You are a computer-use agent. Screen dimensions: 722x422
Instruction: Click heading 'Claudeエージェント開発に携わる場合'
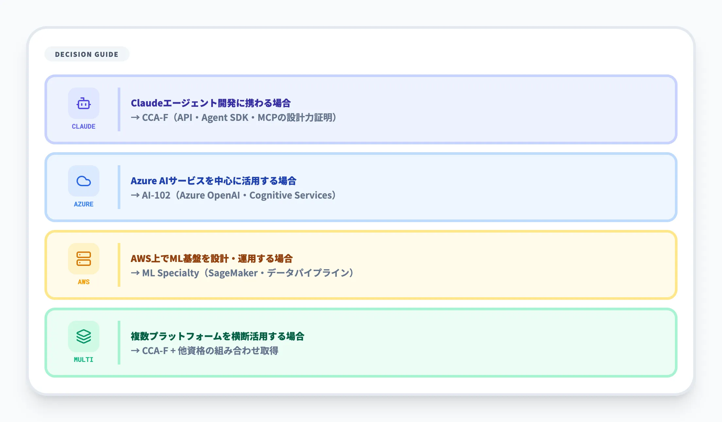pos(211,103)
